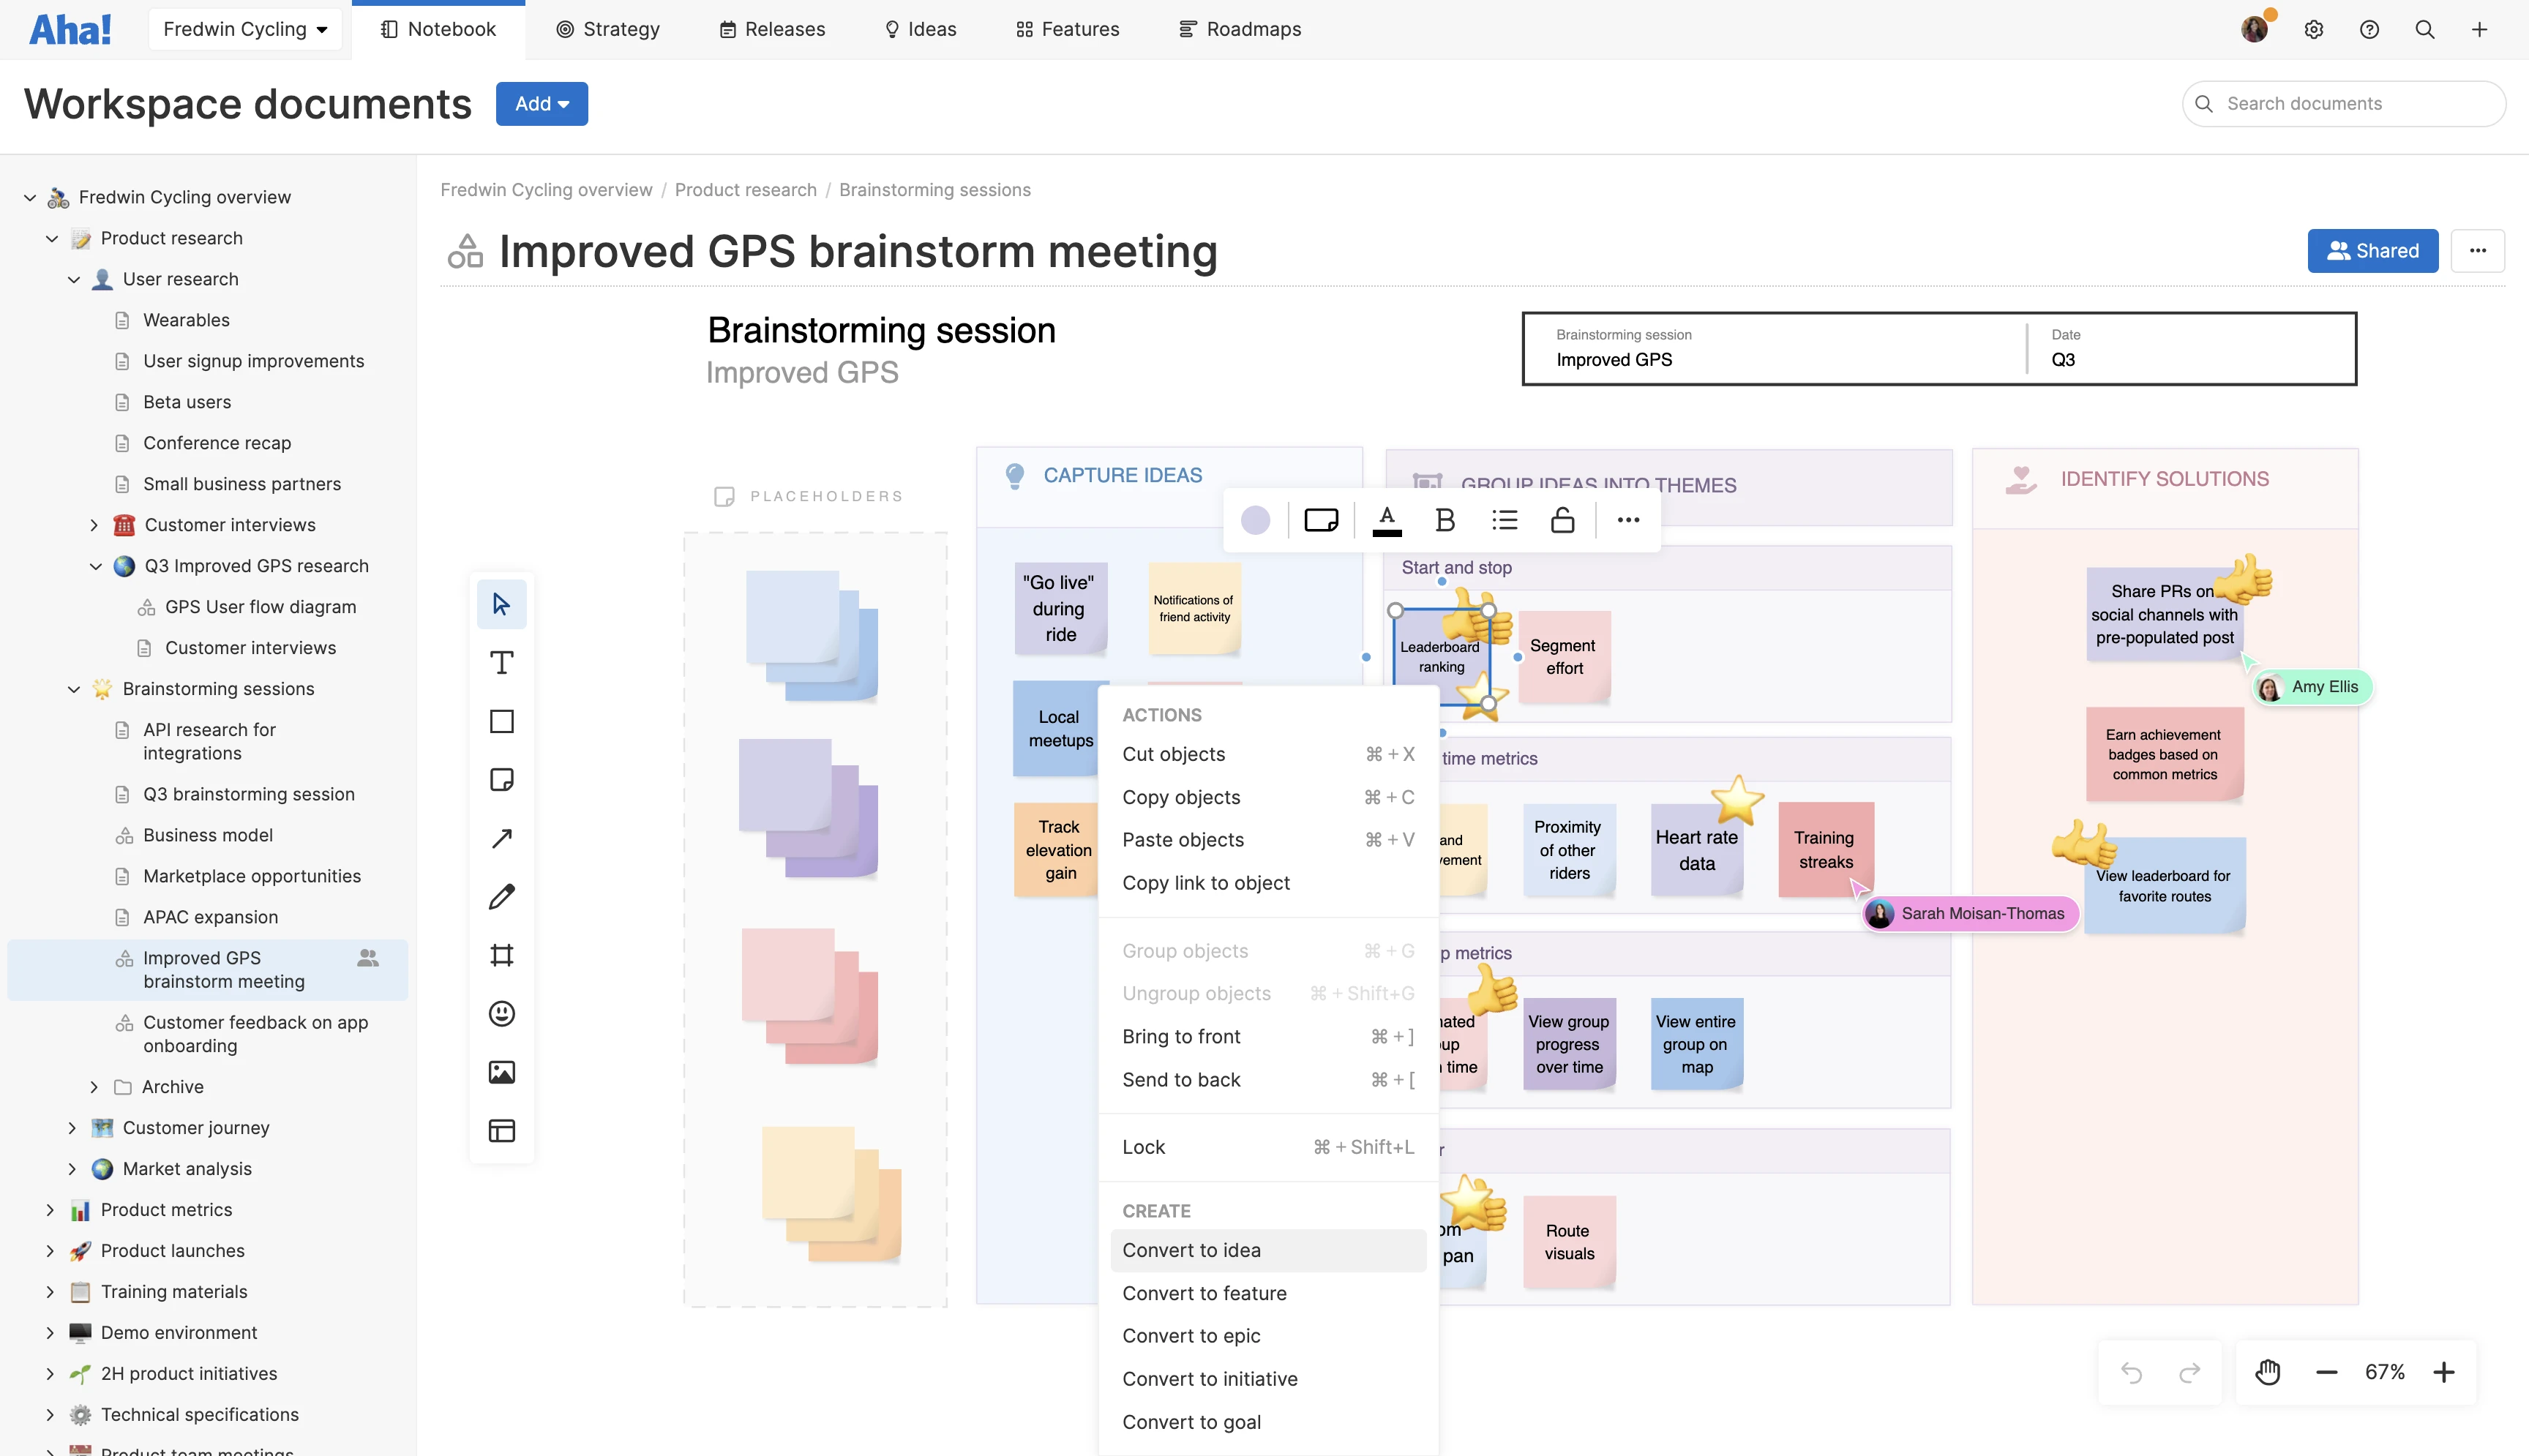Expand the Customer journey folder
This screenshot has width=2529, height=1456.
pos(72,1128)
